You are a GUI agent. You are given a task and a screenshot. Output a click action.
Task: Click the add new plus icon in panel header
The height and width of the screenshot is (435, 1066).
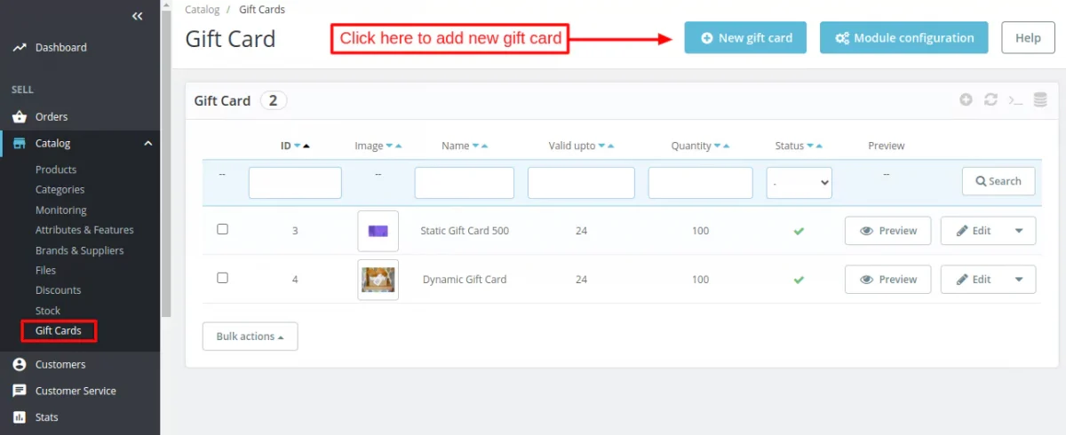point(966,99)
